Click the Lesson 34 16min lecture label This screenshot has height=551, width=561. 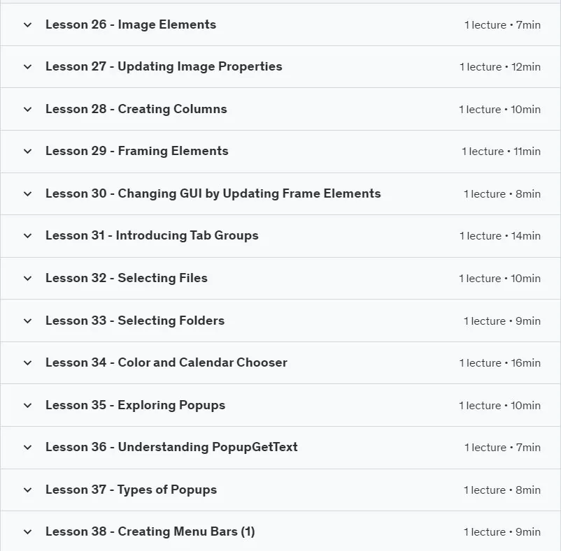500,363
